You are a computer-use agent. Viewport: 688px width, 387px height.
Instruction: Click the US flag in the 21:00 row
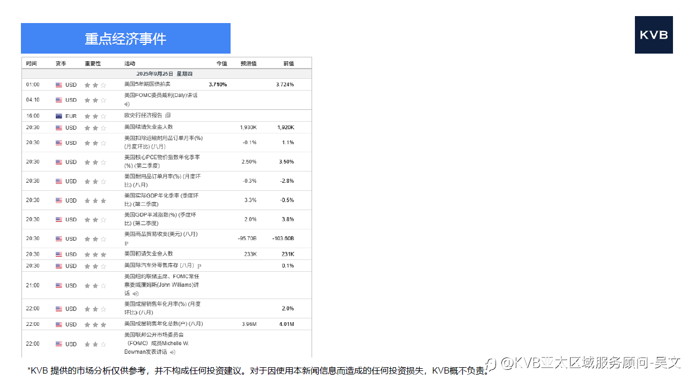pos(59,286)
